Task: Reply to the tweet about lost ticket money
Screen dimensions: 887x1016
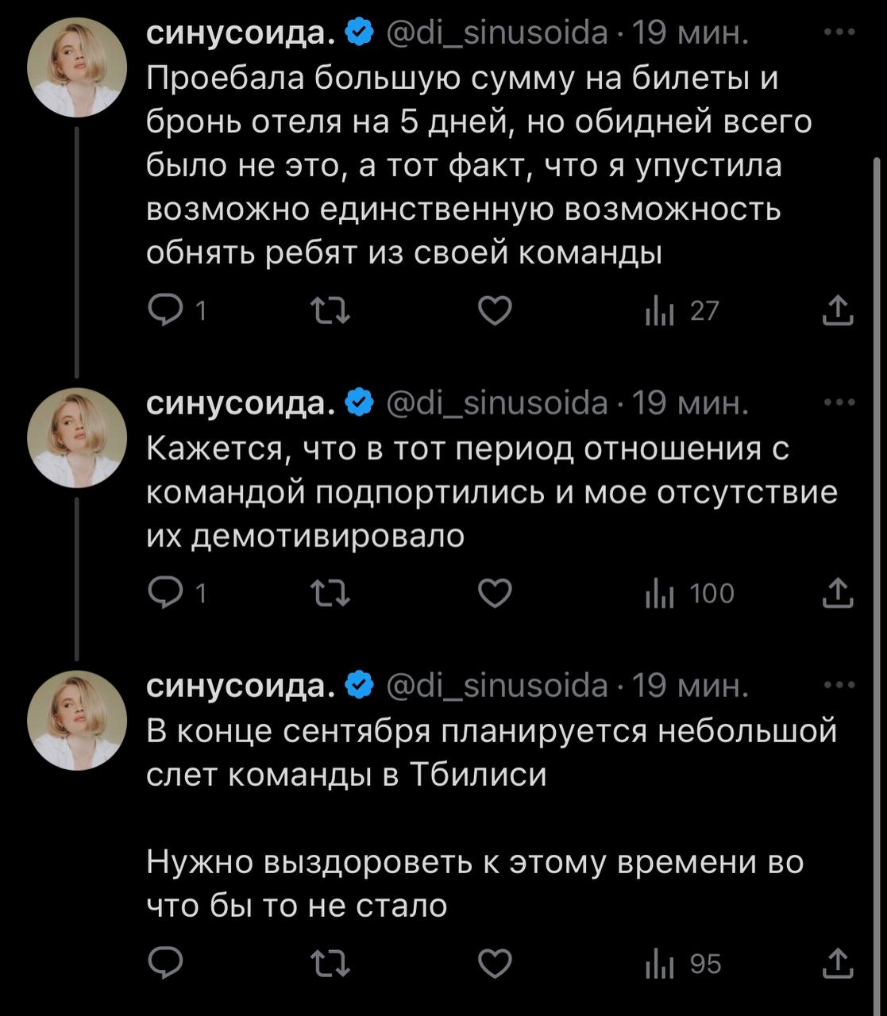Action: click(166, 311)
